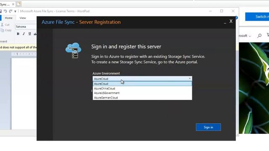Open the Quick Access Toolbar customize arrow
The width and height of the screenshot is (269, 151).
(15, 11)
